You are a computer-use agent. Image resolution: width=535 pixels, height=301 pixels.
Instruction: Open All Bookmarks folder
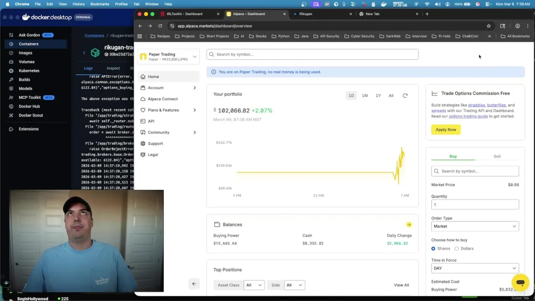[515, 36]
